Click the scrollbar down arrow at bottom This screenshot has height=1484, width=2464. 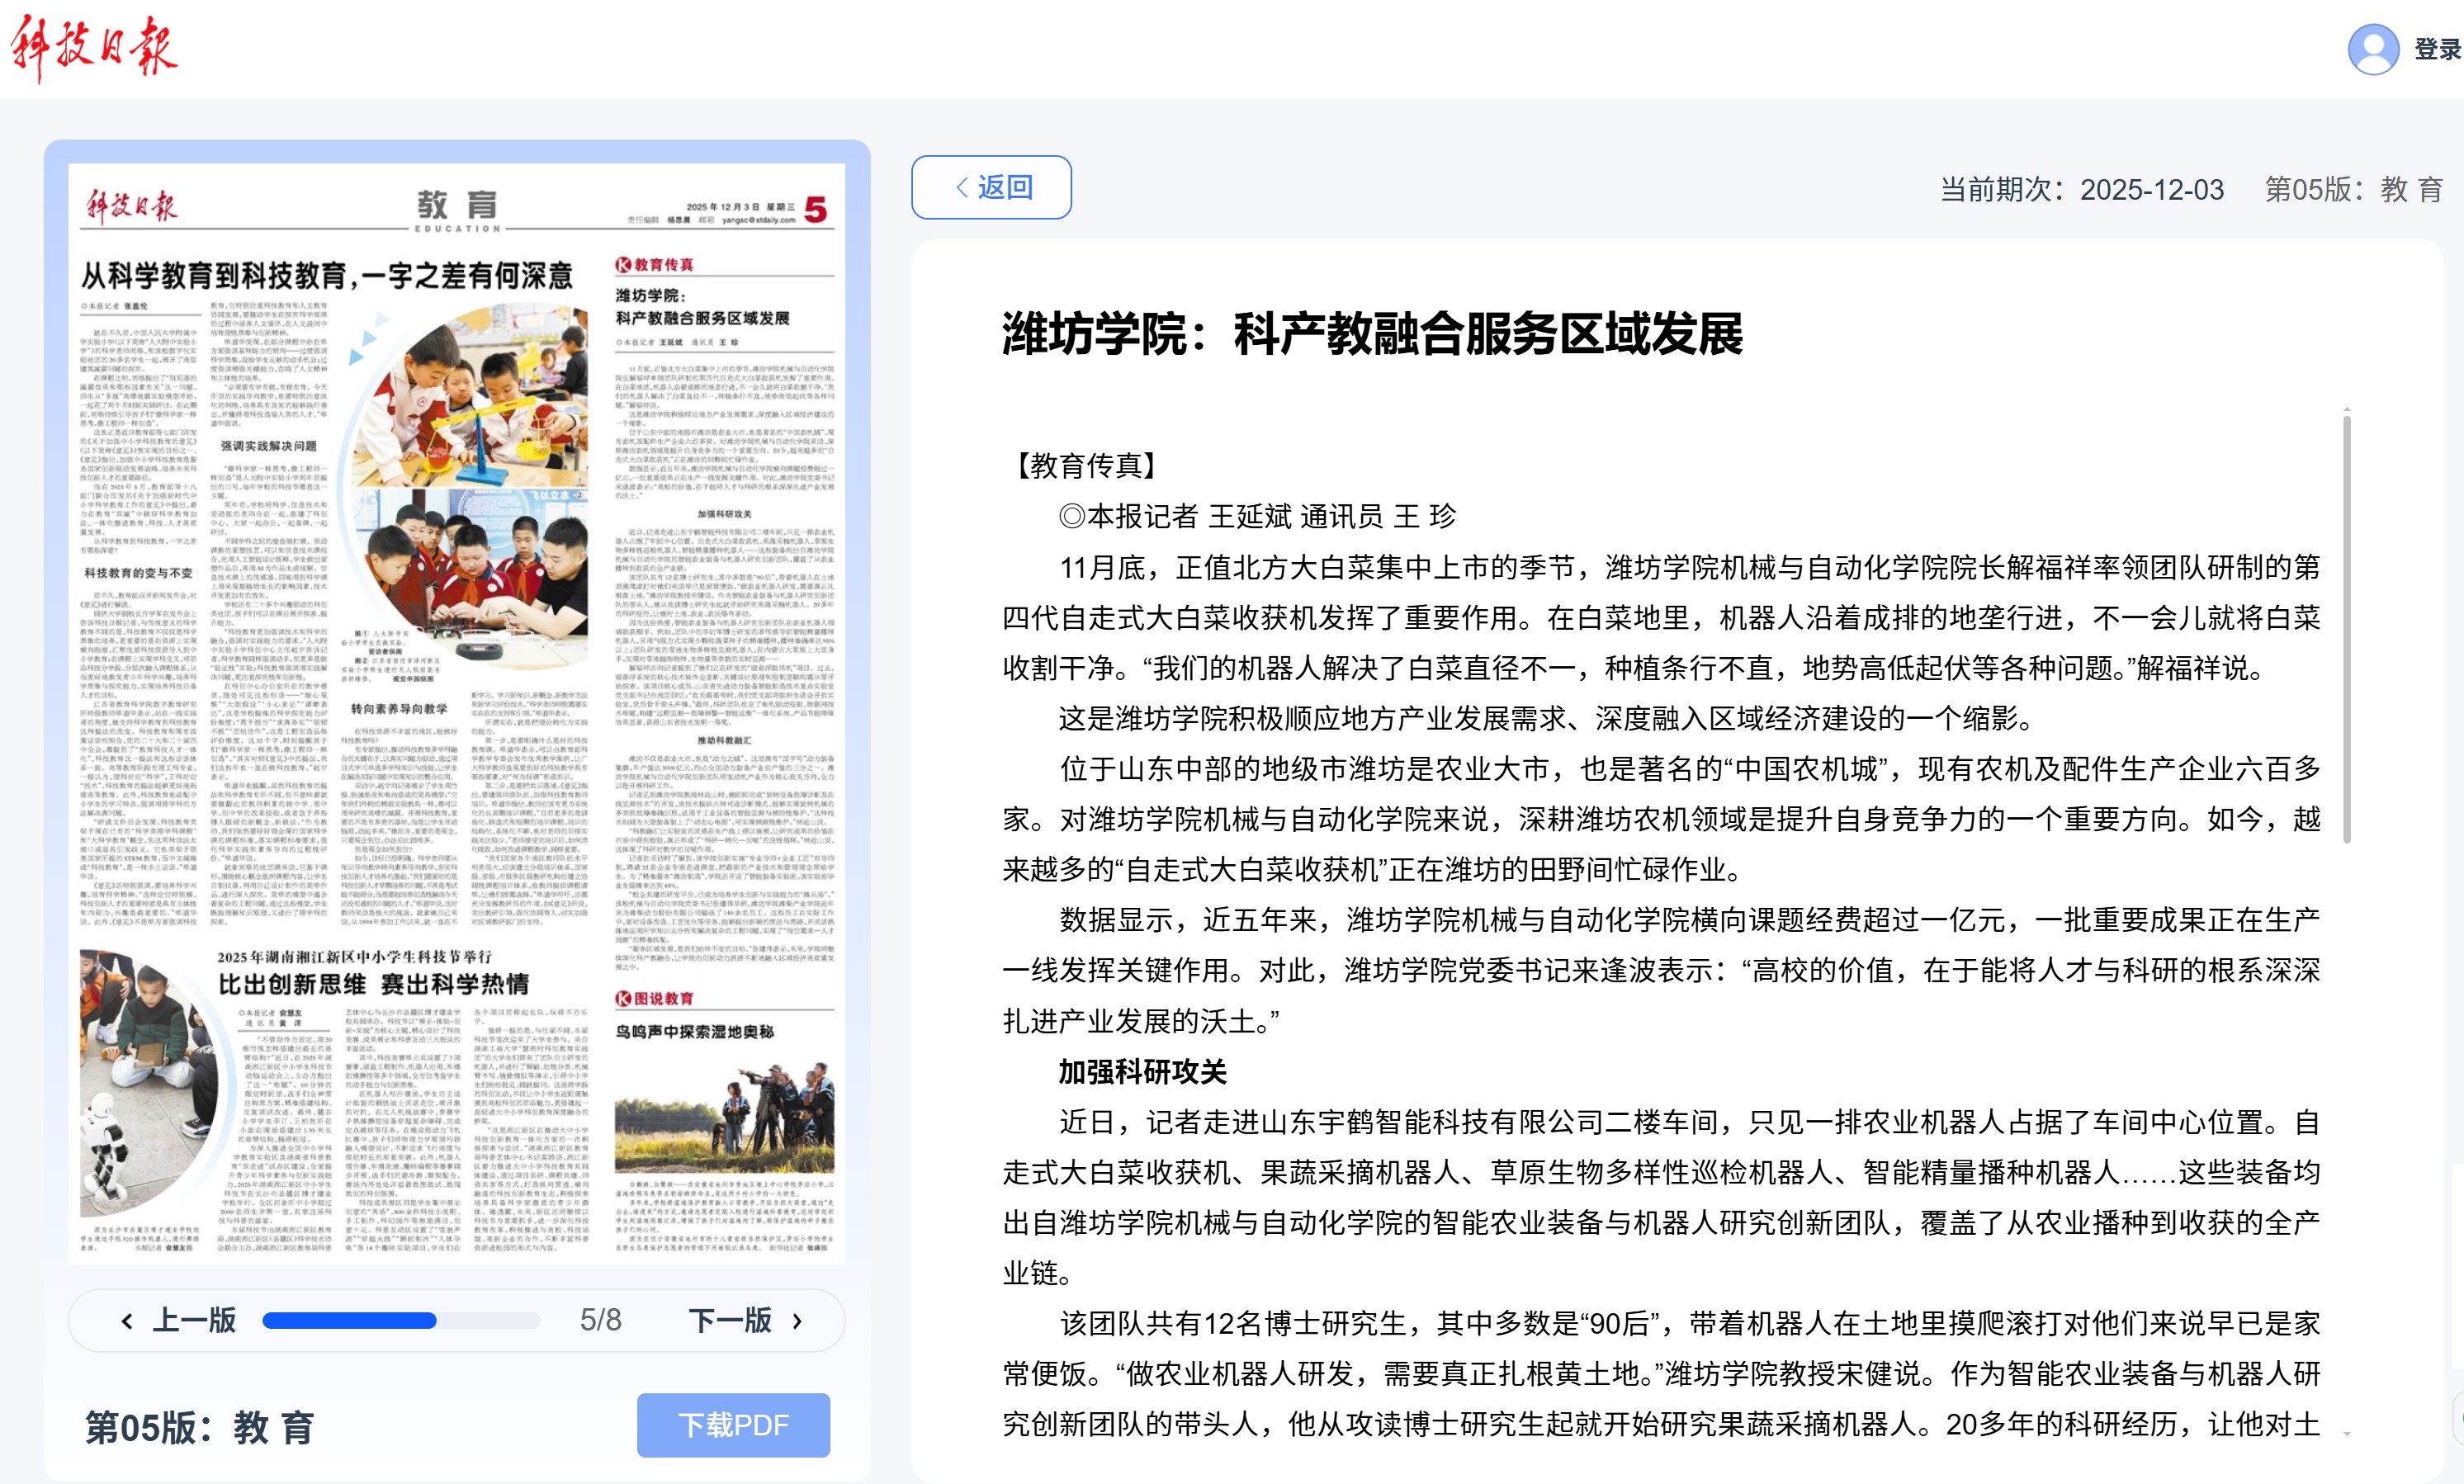[2346, 1435]
